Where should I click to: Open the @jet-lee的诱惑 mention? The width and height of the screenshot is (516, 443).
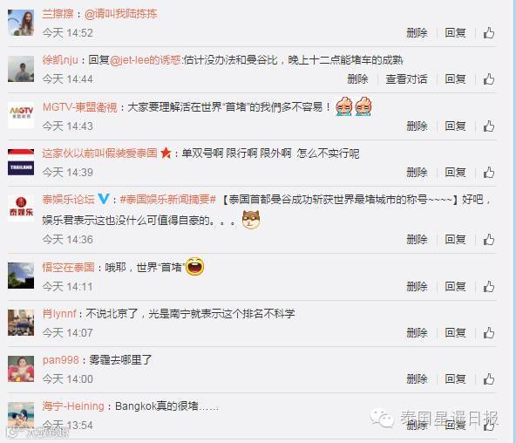point(145,60)
